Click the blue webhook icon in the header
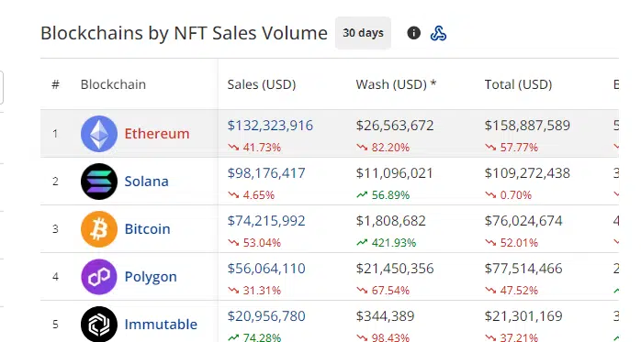The height and width of the screenshot is (342, 641). click(438, 33)
